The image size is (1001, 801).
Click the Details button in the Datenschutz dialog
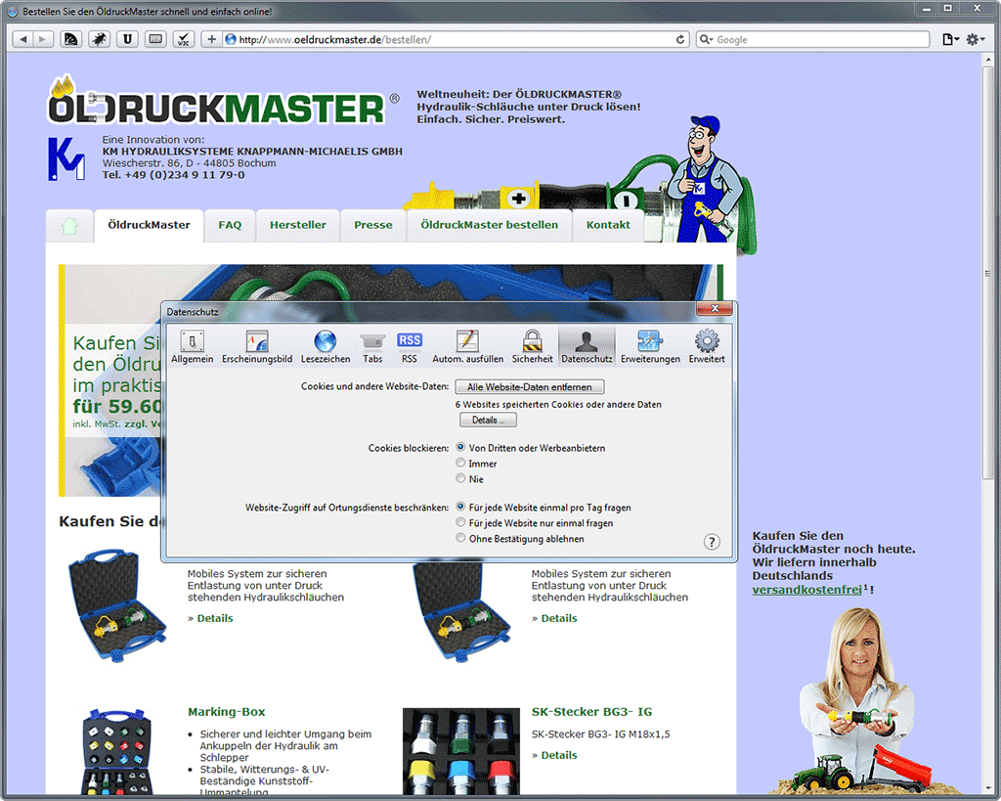(489, 421)
